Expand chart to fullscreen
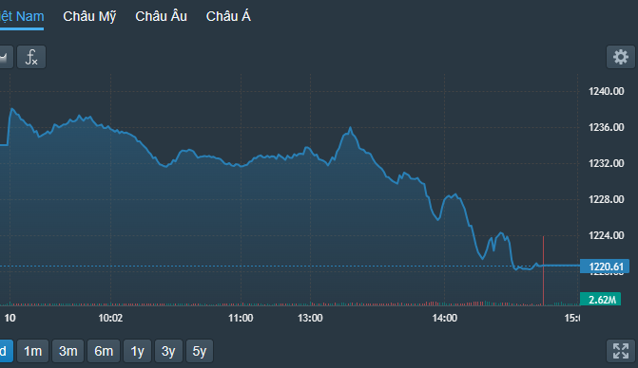Screen dimensions: 638x368 (x=621, y=351)
